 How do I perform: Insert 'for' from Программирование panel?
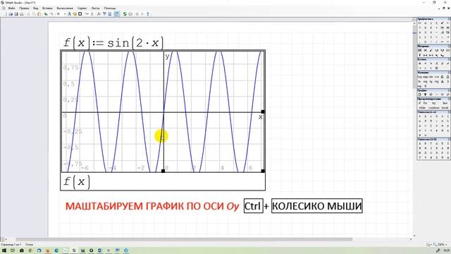coord(425,103)
